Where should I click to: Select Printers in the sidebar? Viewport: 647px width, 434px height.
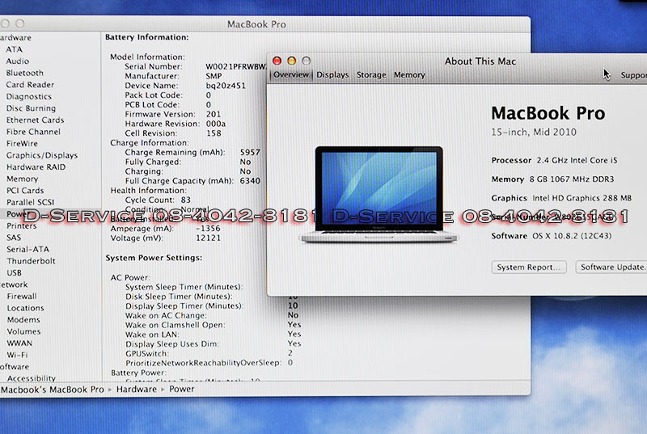tap(22, 225)
